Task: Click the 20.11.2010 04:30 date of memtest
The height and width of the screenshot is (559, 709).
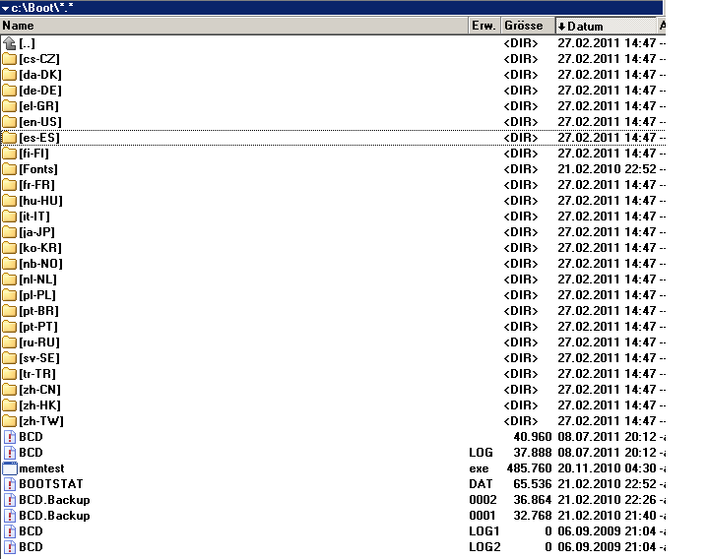Action: pyautogui.click(x=607, y=468)
